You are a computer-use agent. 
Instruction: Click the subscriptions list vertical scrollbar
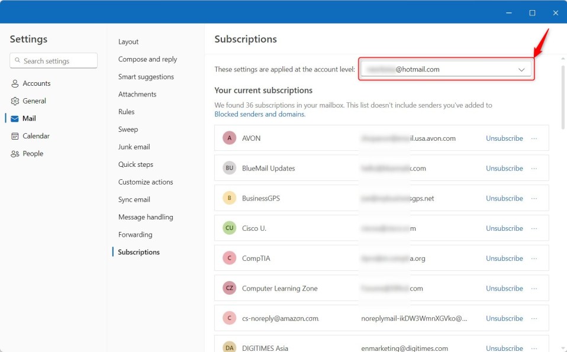563,97
